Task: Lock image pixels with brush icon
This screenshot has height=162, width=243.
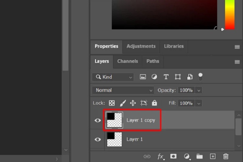Action: click(x=122, y=103)
